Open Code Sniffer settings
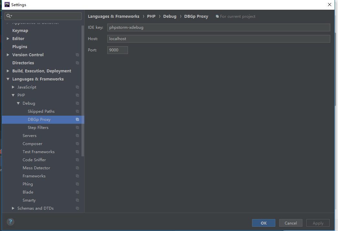Screen dimensions: 338x231 [34, 160]
